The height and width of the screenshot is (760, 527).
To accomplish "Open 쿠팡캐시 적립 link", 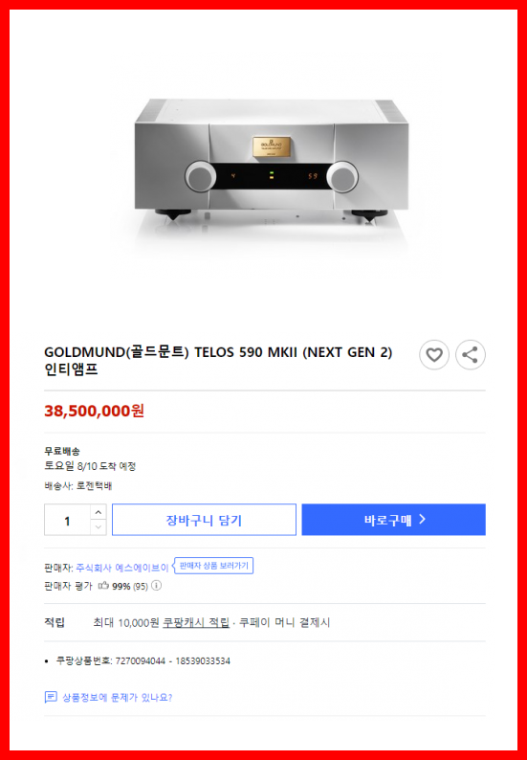I will coord(196,623).
